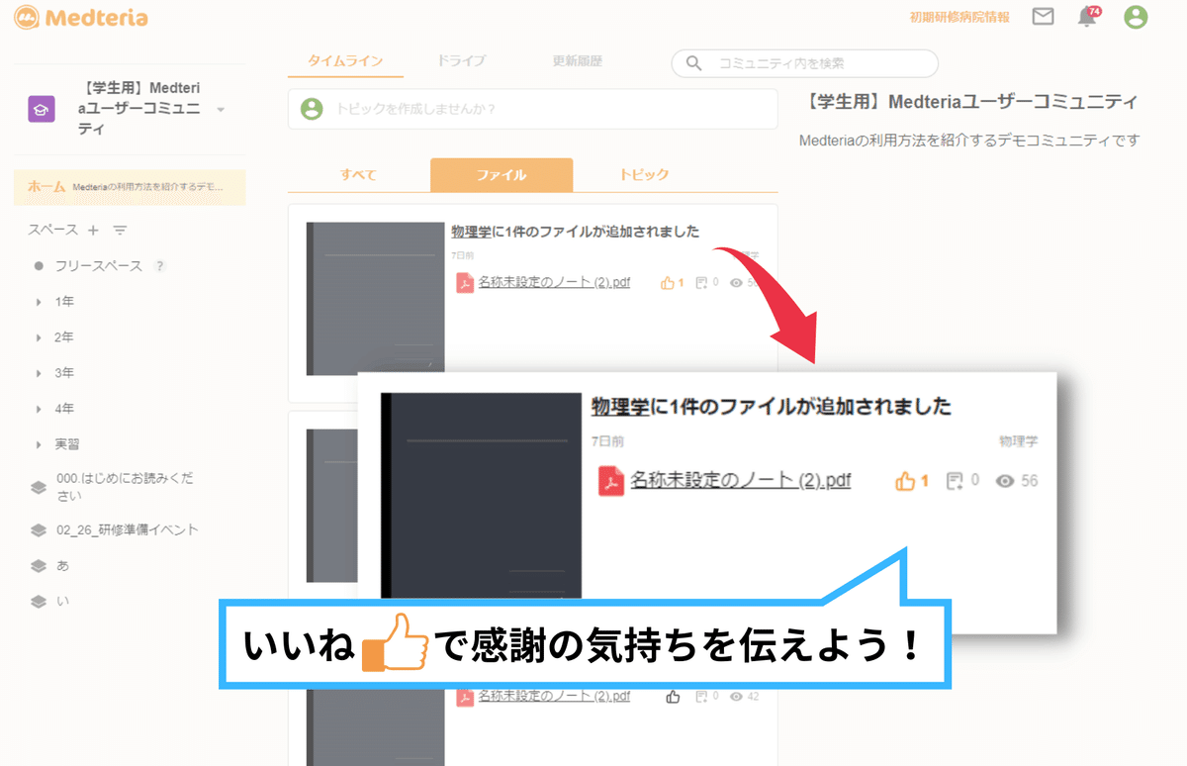The height and width of the screenshot is (766, 1187).
Task: Open the mail envelope icon
Action: click(1043, 17)
